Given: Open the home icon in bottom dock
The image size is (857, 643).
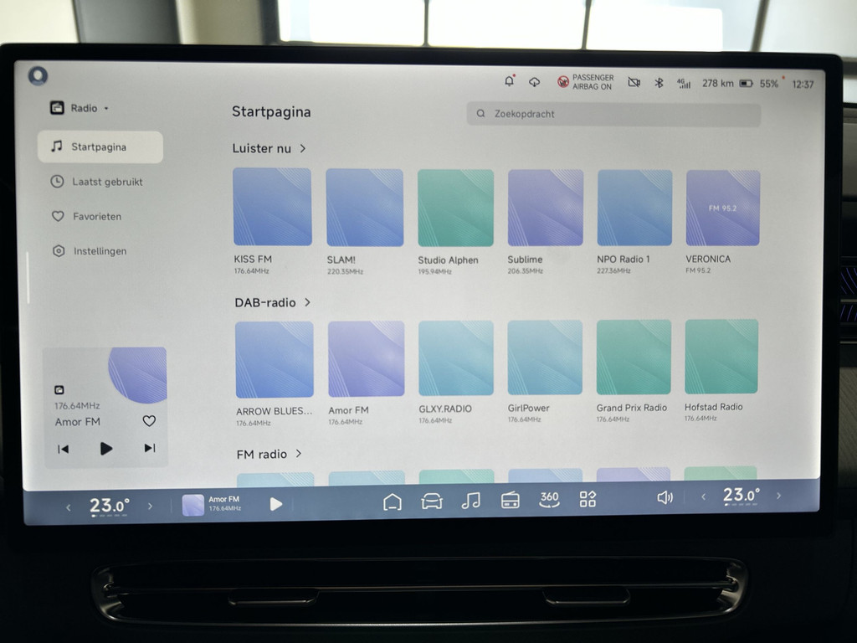Looking at the screenshot, I should (x=392, y=502).
